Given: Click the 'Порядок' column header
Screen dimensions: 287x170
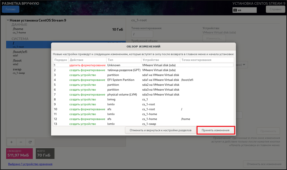Looking at the screenshot, I should [x=61, y=60].
